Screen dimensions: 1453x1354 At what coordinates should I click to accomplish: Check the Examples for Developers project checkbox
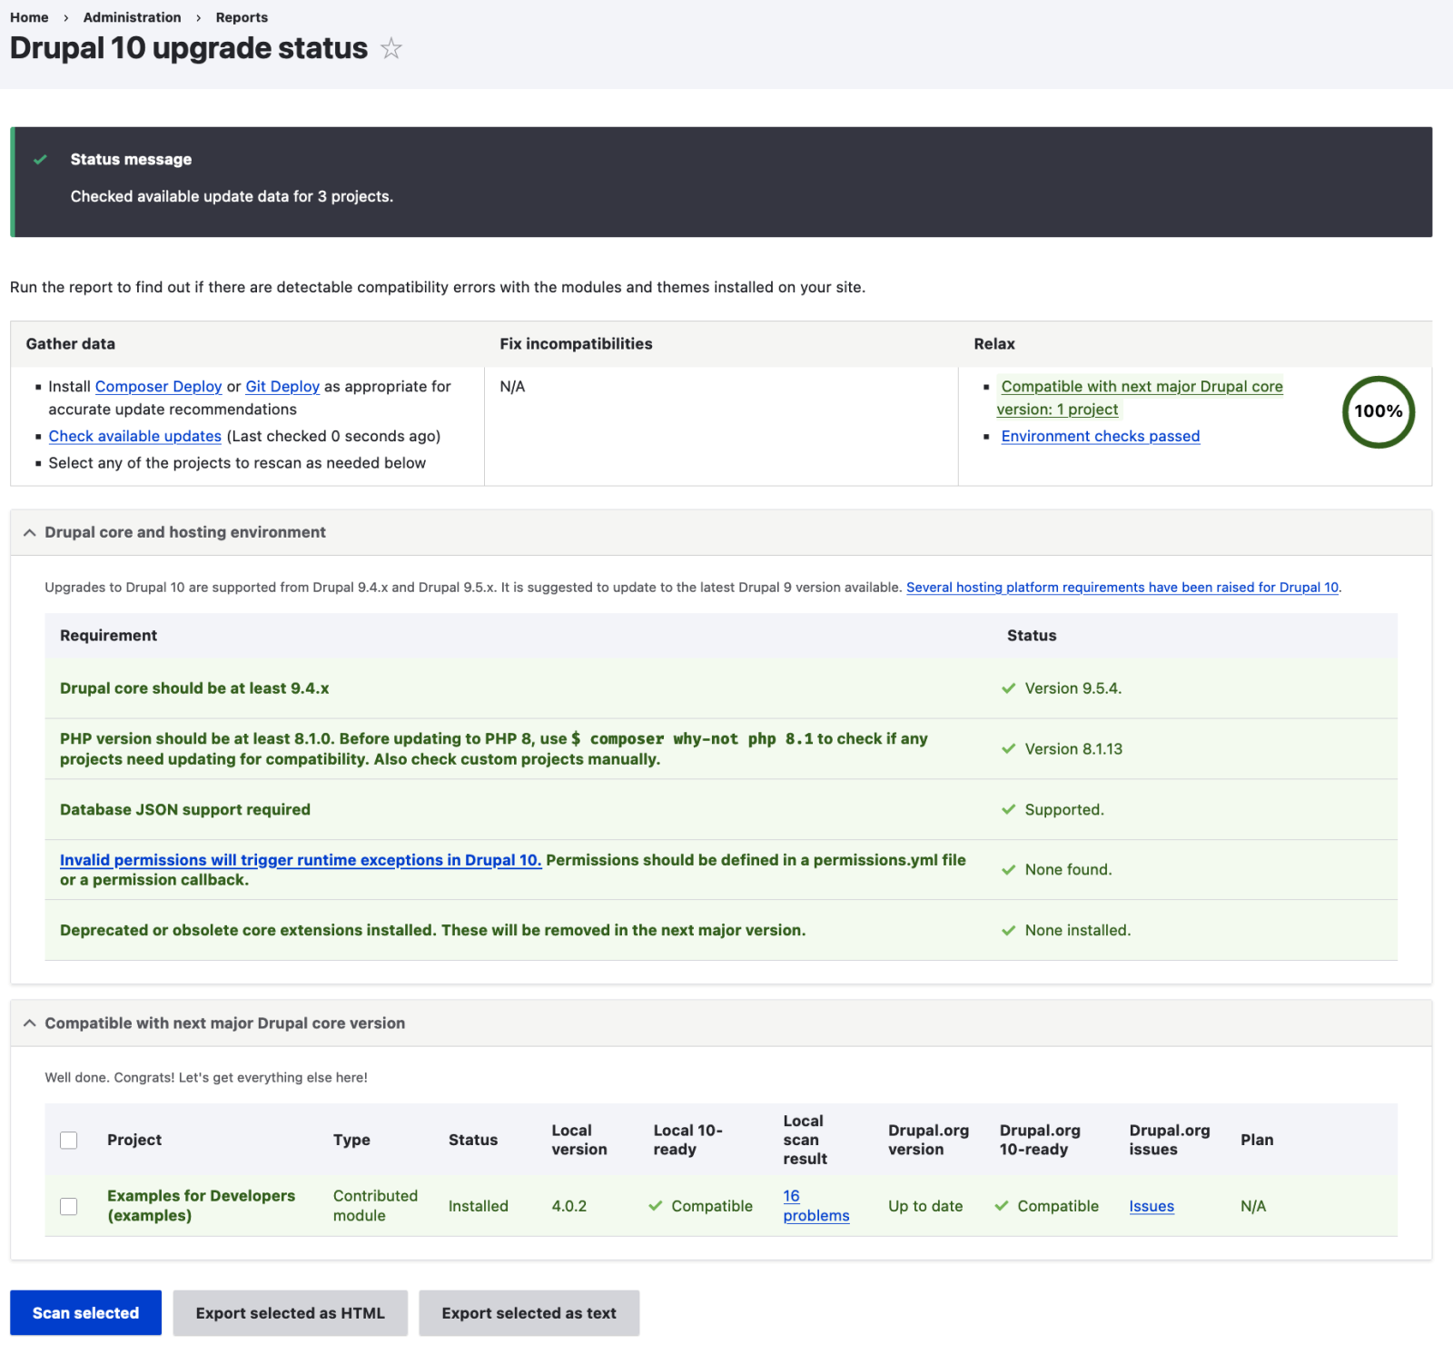tap(68, 1206)
